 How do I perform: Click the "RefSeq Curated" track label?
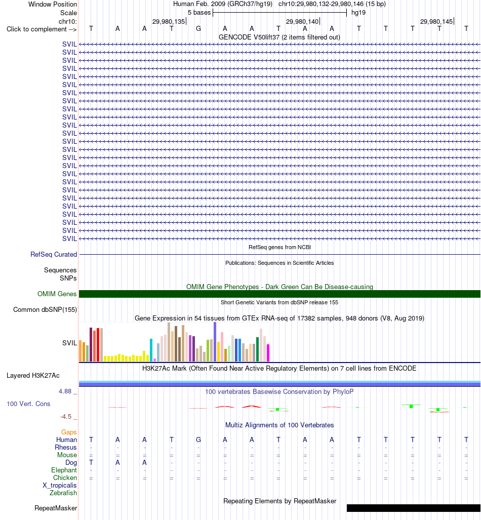[54, 254]
